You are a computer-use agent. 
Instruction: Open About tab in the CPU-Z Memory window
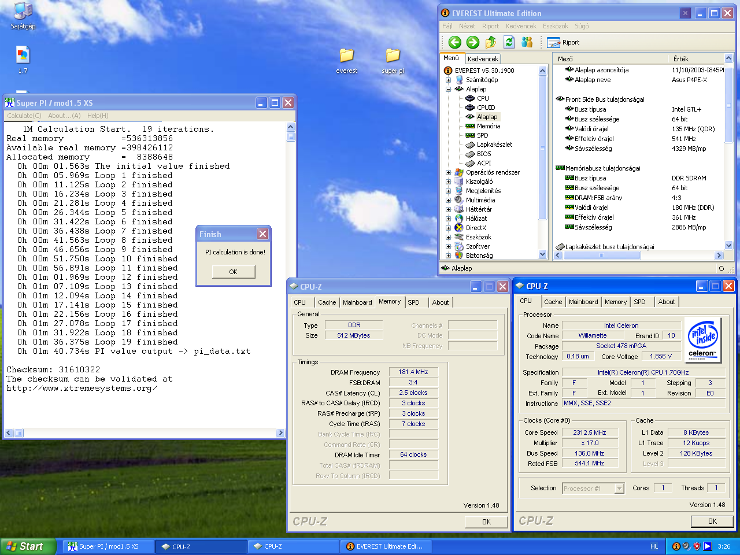(x=441, y=302)
